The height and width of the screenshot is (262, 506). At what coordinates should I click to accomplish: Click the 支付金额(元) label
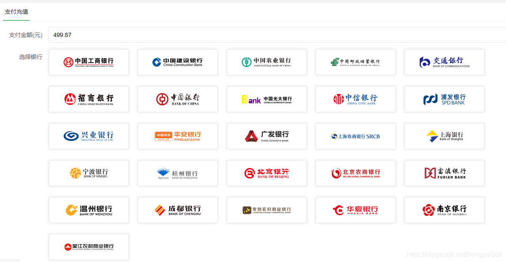click(x=26, y=35)
